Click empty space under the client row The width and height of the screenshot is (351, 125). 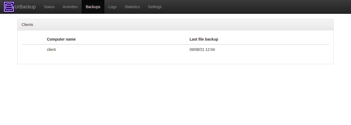[175, 59]
